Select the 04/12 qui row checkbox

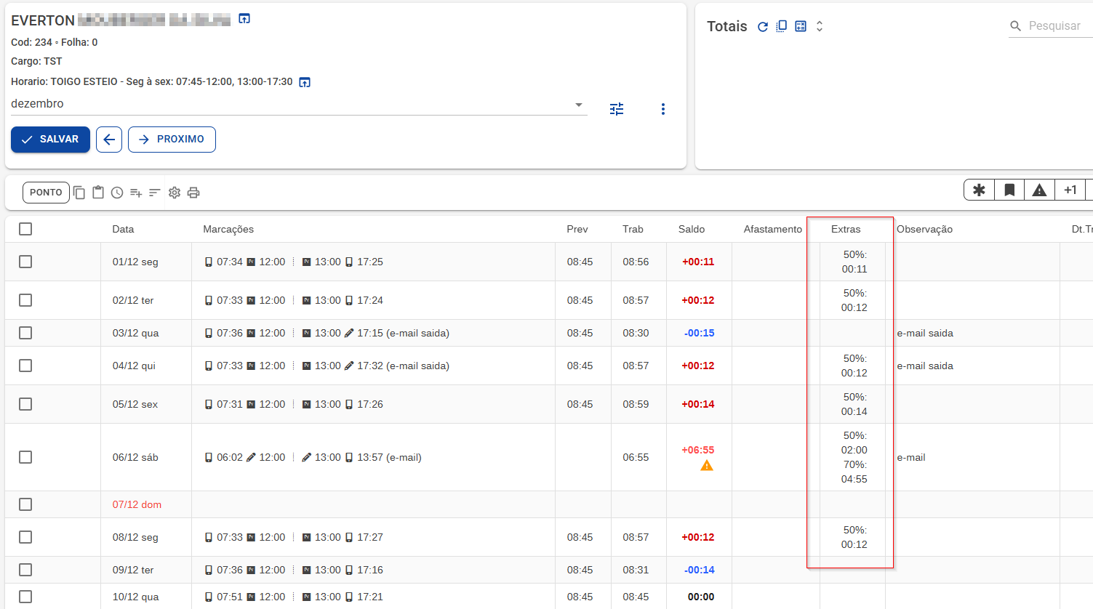[x=25, y=366]
